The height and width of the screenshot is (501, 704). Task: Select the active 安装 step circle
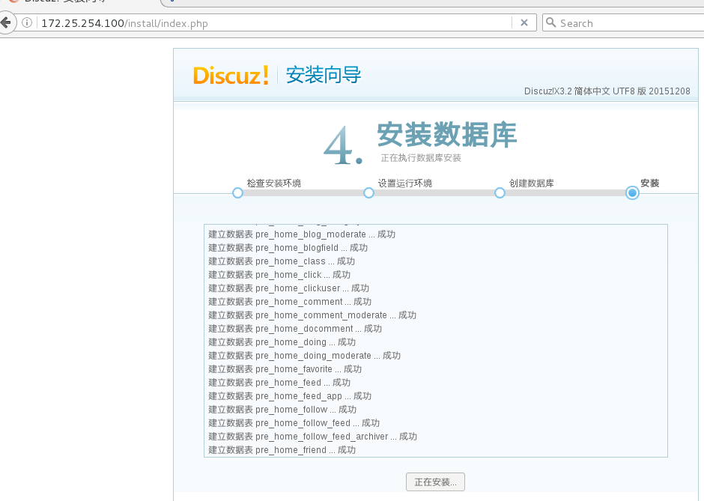pos(632,193)
